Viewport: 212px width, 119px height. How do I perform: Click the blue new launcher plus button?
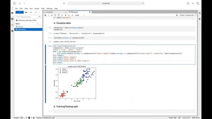20,12
